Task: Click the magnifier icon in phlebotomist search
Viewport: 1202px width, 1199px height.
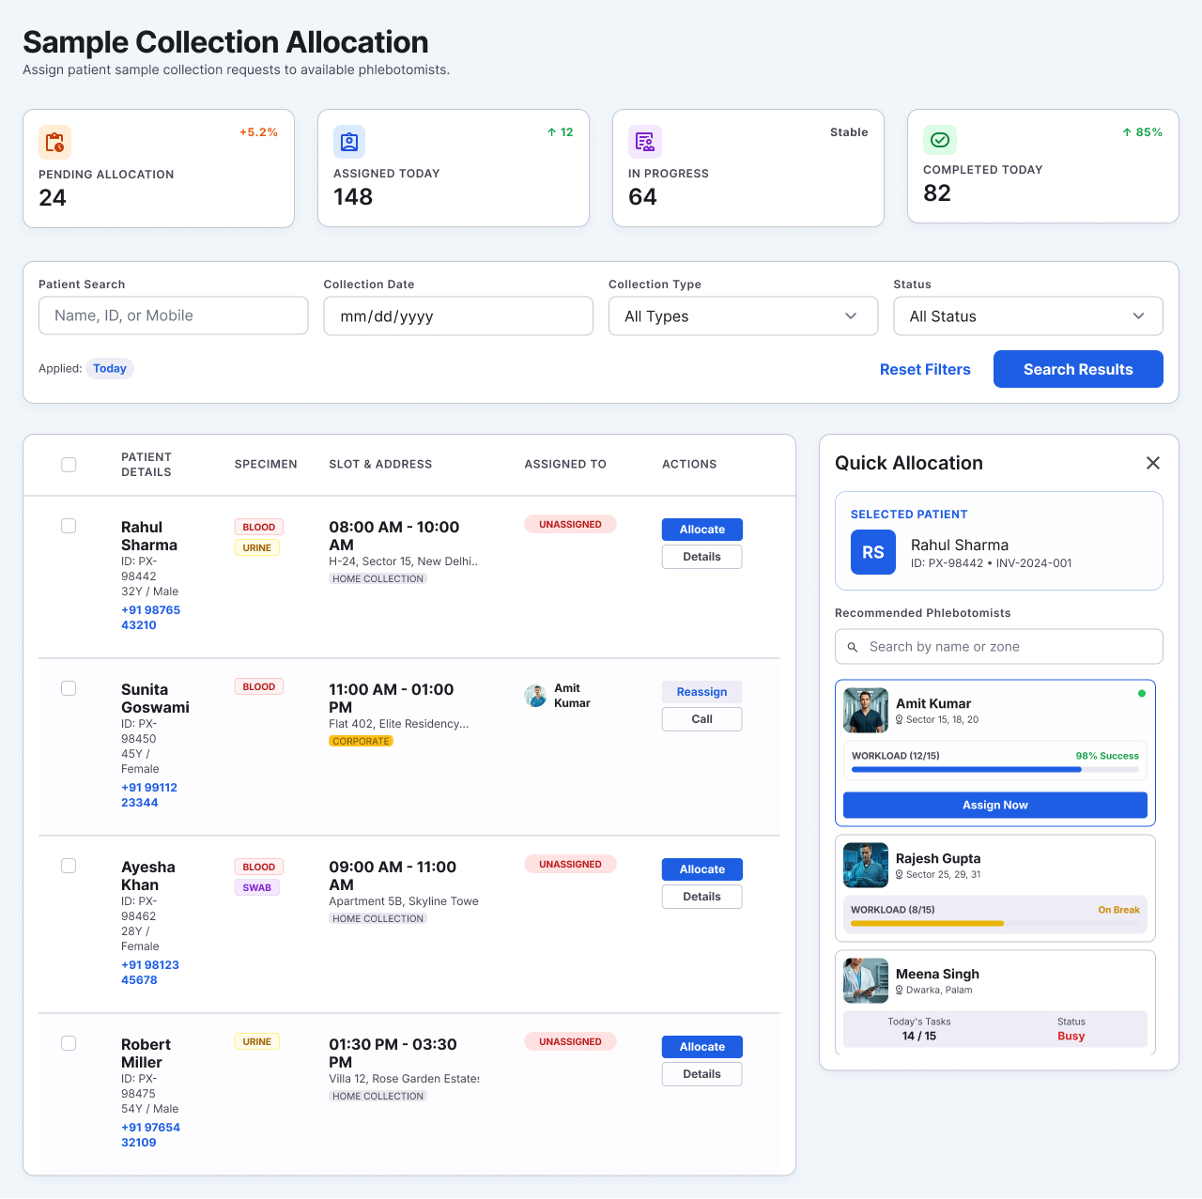Action: (853, 647)
